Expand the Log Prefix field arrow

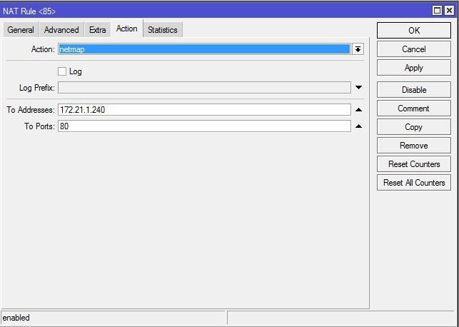(x=358, y=88)
